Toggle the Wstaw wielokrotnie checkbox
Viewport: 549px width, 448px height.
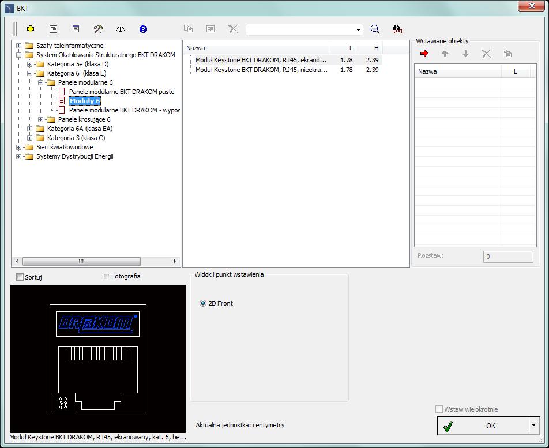pyautogui.click(x=439, y=409)
